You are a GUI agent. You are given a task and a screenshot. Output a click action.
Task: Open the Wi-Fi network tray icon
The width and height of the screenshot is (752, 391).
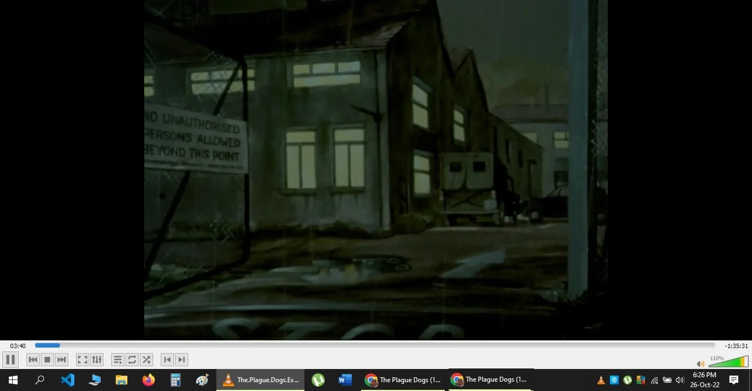(x=655, y=380)
